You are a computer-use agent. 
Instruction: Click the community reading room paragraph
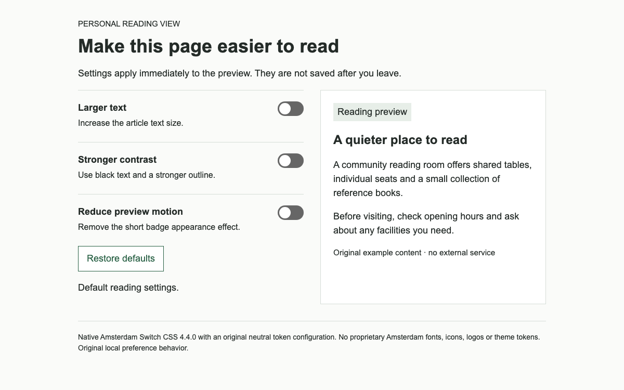coord(433,179)
